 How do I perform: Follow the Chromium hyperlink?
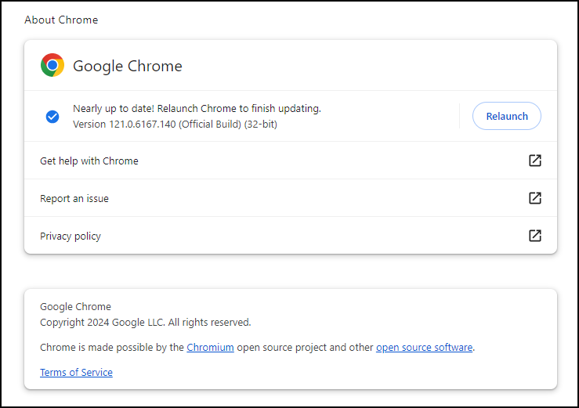pyautogui.click(x=210, y=348)
